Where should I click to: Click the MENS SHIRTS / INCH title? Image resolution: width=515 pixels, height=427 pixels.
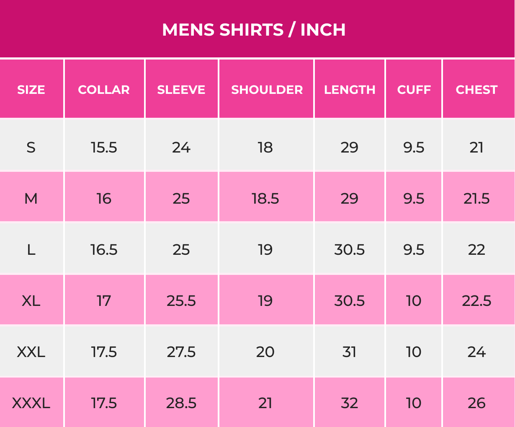[254, 30]
